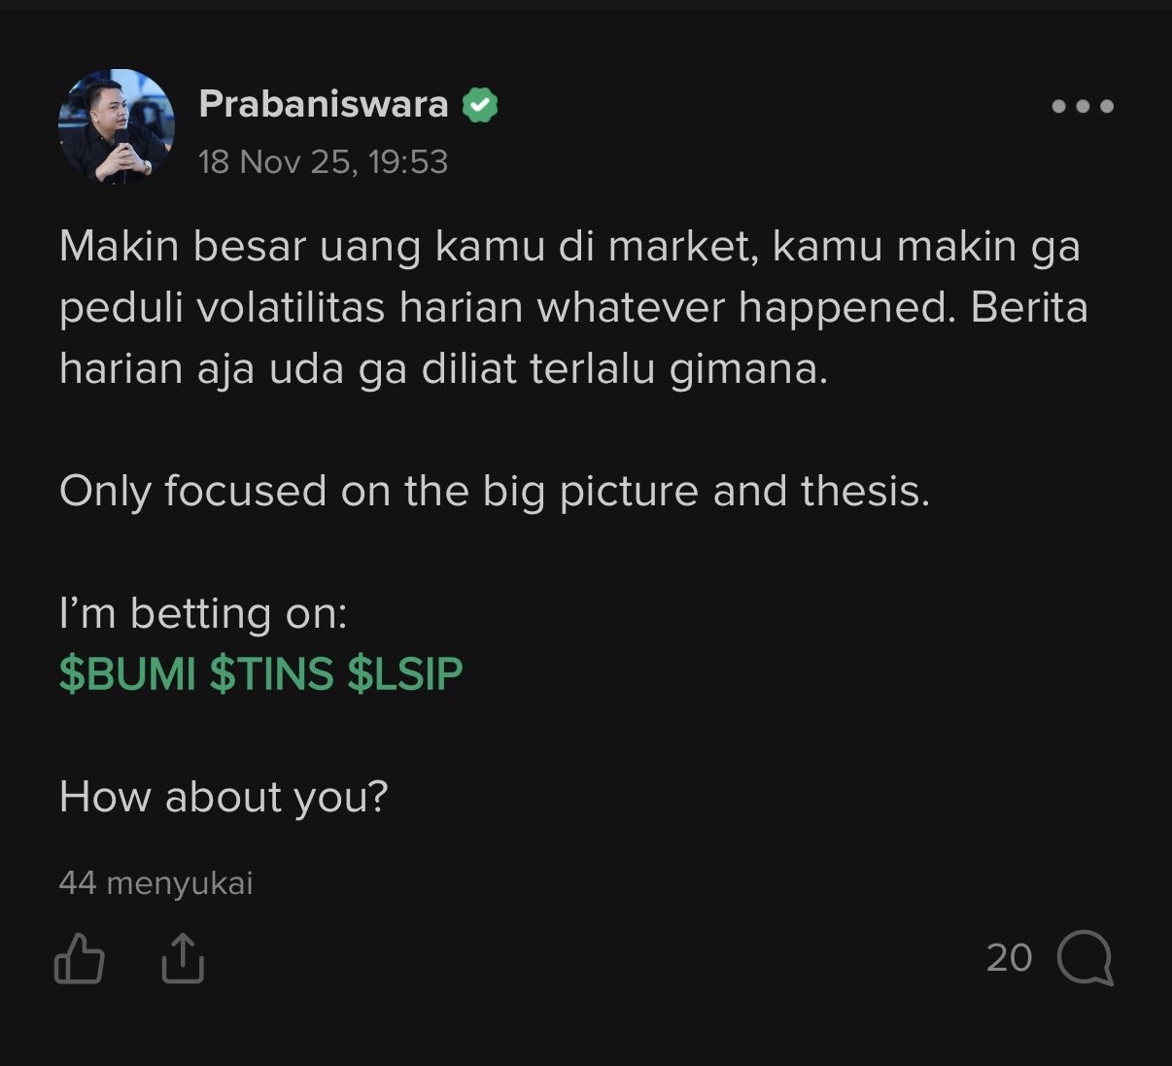The height and width of the screenshot is (1066, 1172).
Task: Visit the Prabaniswara username profile link
Action: [x=323, y=104]
